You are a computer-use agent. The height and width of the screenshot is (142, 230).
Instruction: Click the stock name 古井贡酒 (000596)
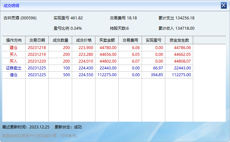coord(20,18)
